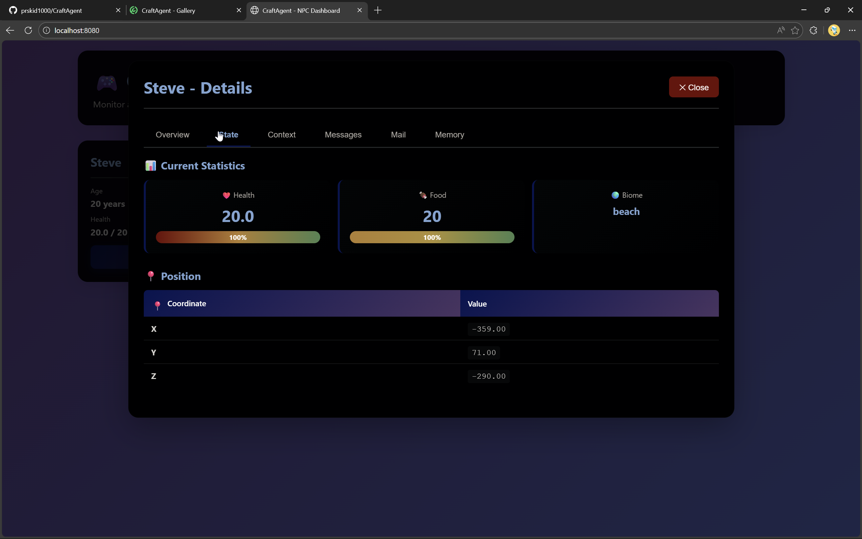The height and width of the screenshot is (539, 862).
Task: Click the pin icon beside Position heading
Action: click(151, 276)
